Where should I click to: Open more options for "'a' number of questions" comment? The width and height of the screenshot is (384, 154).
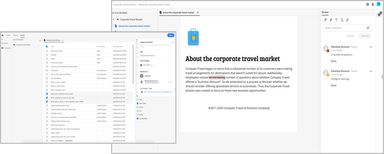(x=371, y=47)
